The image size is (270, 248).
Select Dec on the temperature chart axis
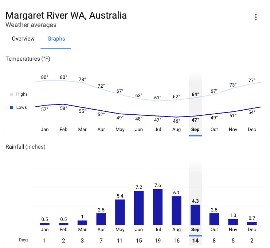252,130
